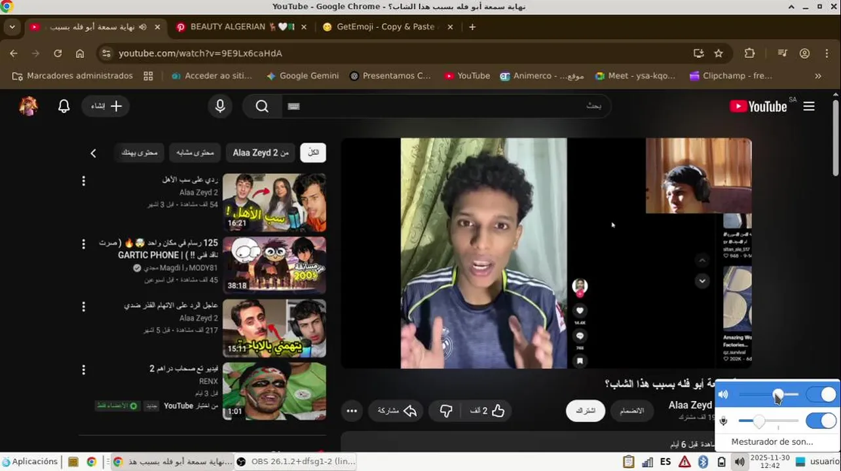Viewport: 841px width, 471px height.
Task: Open the apps grid bookmark icon
Action: click(x=148, y=76)
